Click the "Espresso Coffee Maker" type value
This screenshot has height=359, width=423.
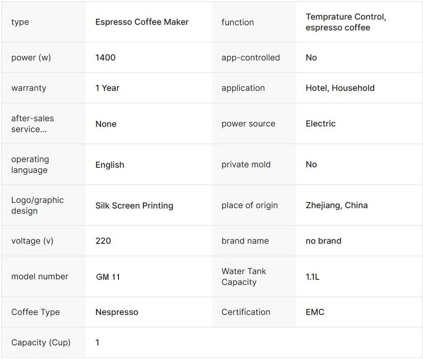point(142,22)
